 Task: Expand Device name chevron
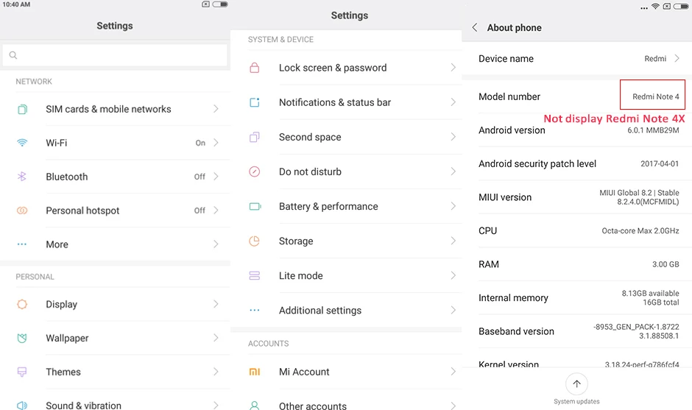coord(677,59)
